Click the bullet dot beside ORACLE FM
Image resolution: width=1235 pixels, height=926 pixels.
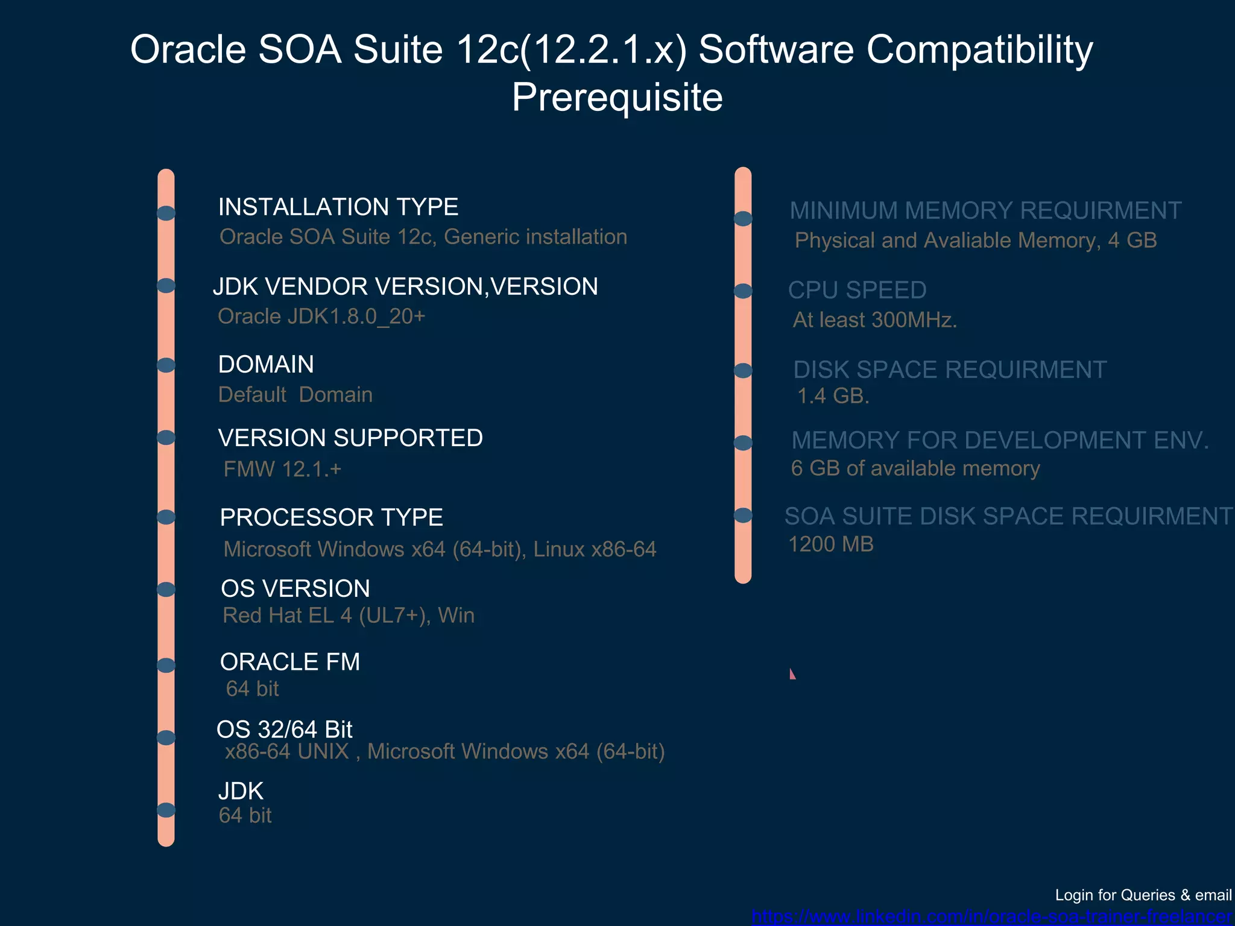tap(166, 666)
